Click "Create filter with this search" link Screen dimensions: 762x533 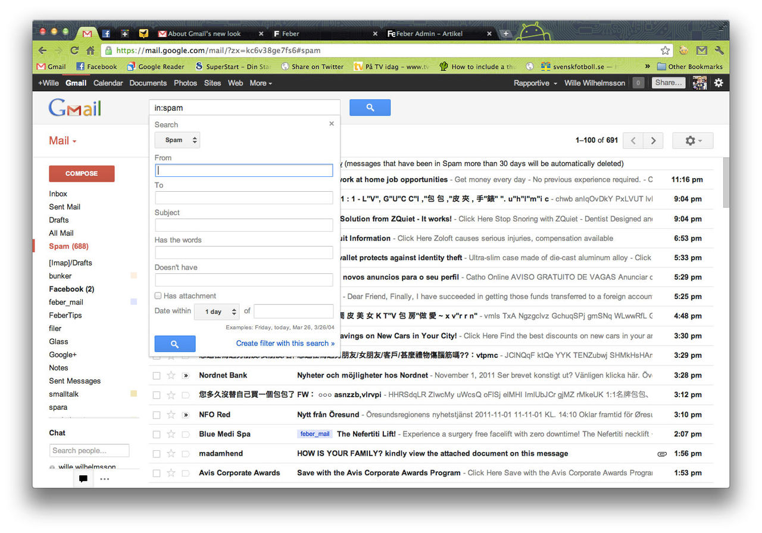click(285, 343)
